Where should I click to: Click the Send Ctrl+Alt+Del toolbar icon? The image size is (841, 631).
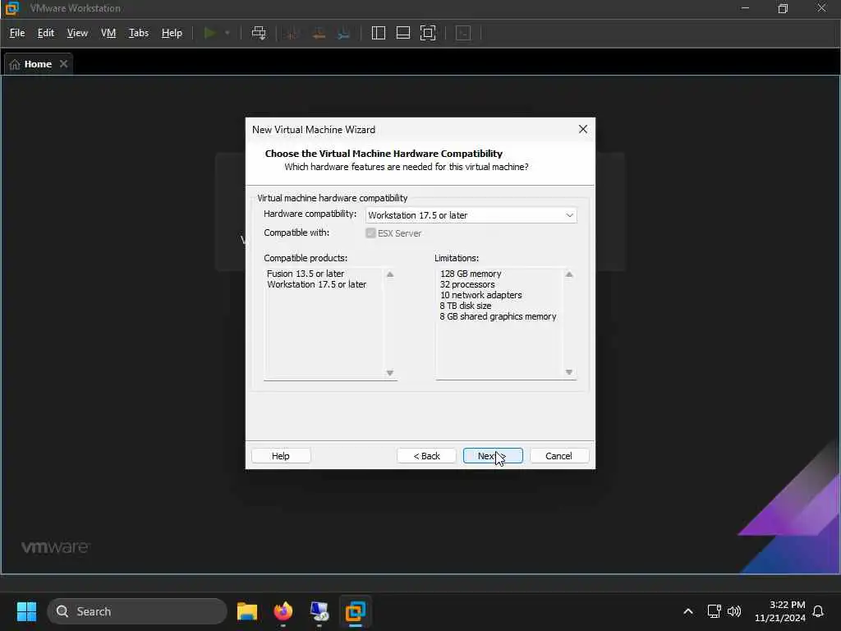click(x=259, y=33)
